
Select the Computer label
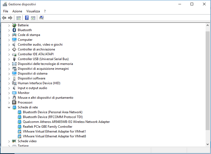point(25,40)
